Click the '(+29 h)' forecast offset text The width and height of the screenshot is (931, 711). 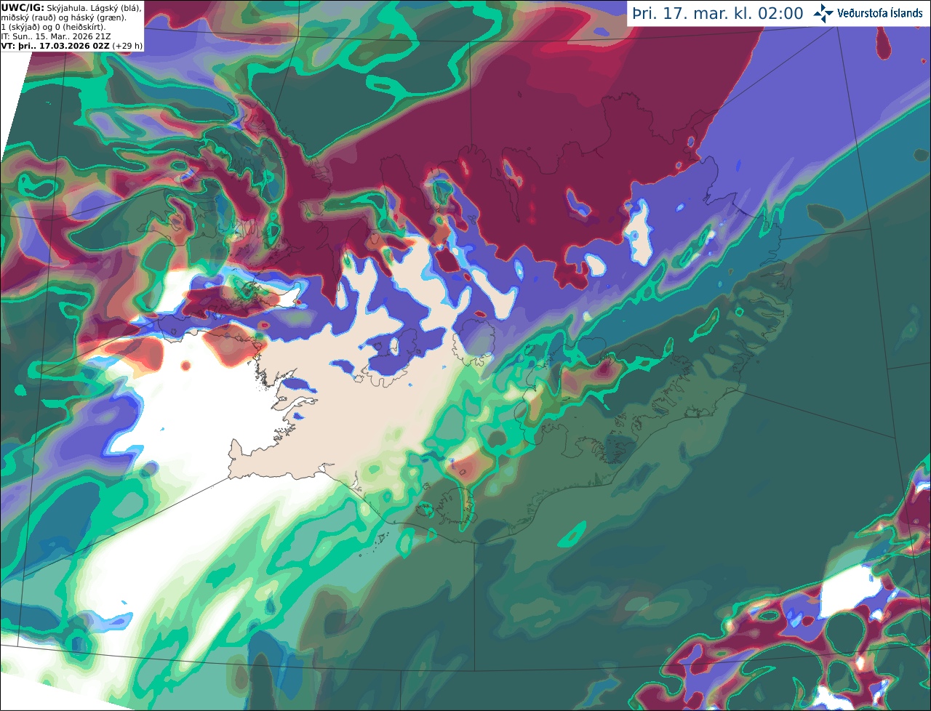(127, 46)
